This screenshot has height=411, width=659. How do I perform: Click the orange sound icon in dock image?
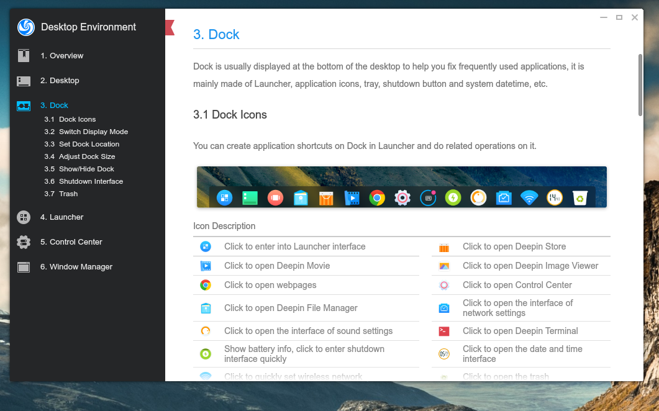click(478, 197)
